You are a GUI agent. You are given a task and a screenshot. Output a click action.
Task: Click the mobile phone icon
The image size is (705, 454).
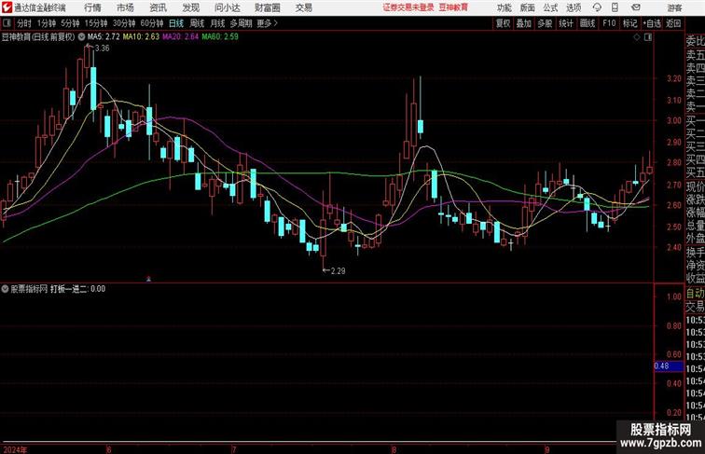(x=615, y=7)
